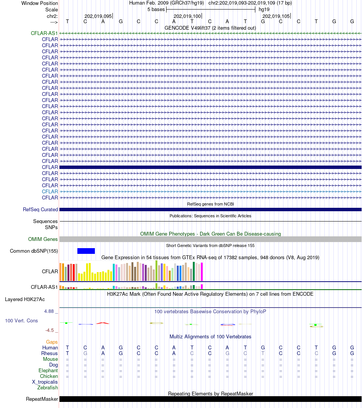Open the light blue CFLAR transcript label
This screenshot has width=362, height=408.
pyautogui.click(x=50, y=191)
